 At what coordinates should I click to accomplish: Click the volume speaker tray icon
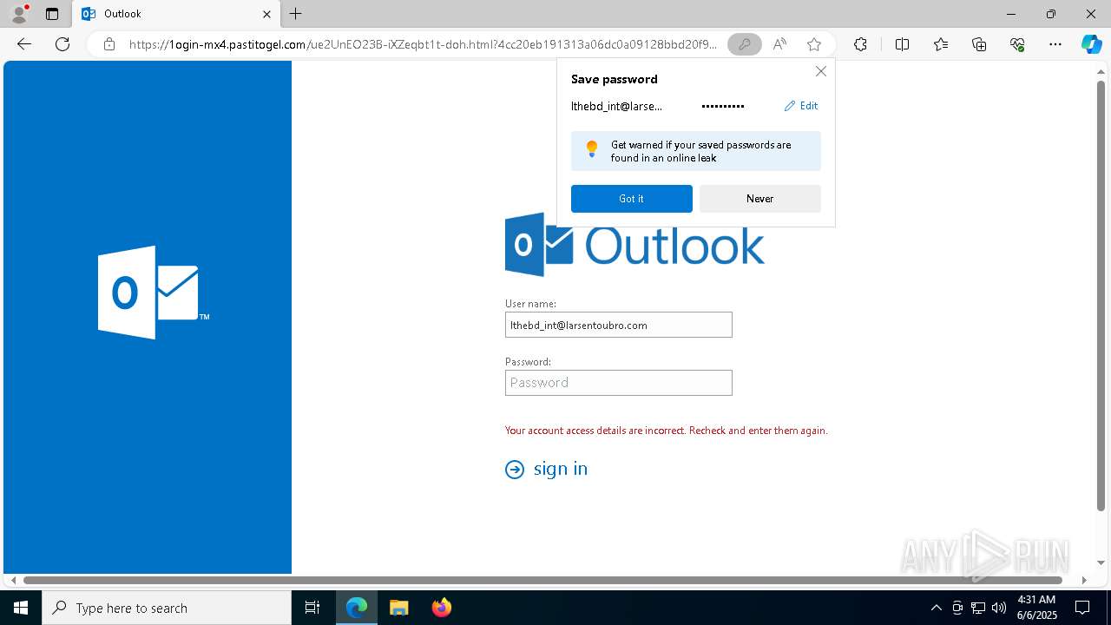tap(999, 608)
